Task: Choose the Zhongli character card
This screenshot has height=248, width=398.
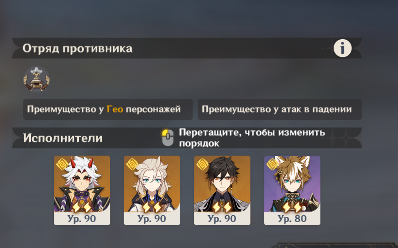Action: 222,191
